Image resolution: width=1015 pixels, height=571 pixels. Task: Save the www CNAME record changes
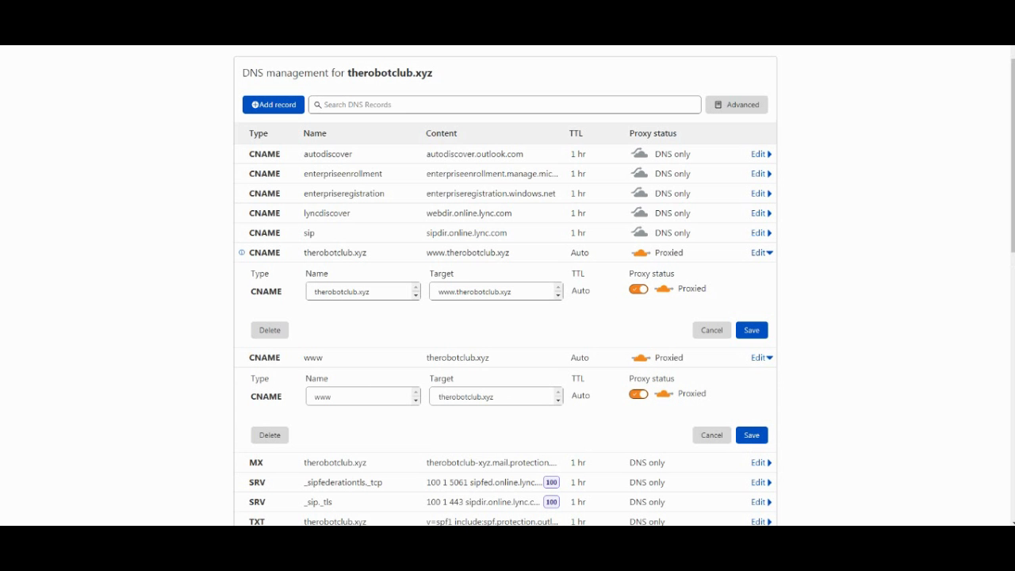pos(751,435)
